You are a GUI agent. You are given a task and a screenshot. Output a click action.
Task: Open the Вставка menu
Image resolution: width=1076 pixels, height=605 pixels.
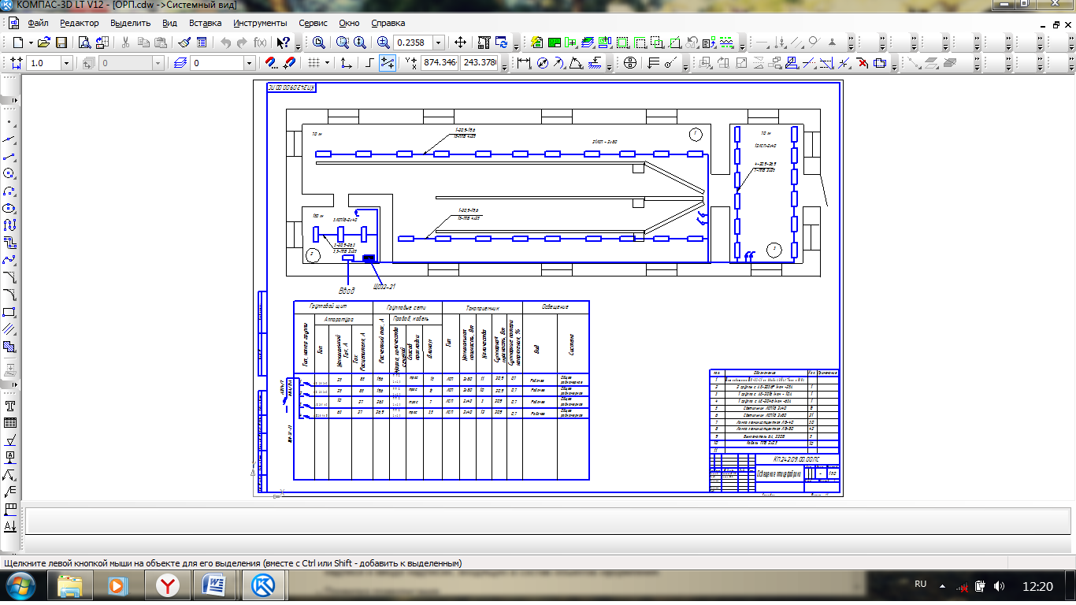[205, 23]
